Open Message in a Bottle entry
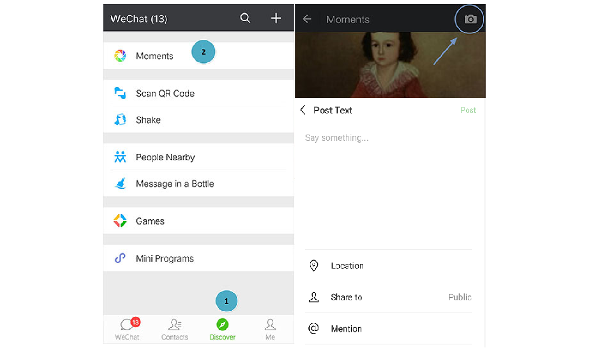This screenshot has width=589, height=352. click(199, 183)
